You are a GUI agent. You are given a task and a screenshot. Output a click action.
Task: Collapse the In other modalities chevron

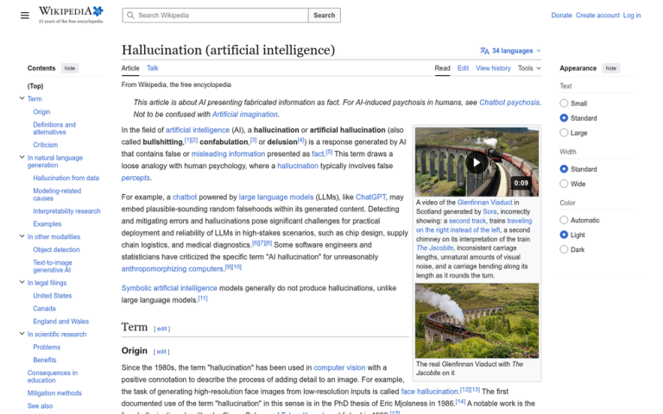click(22, 236)
